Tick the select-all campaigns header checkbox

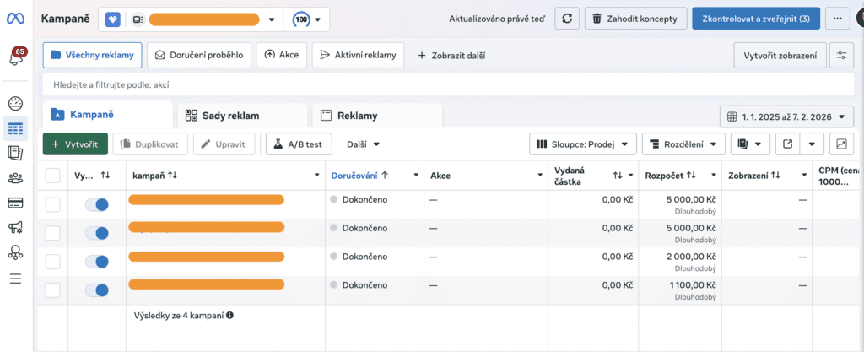tap(53, 175)
